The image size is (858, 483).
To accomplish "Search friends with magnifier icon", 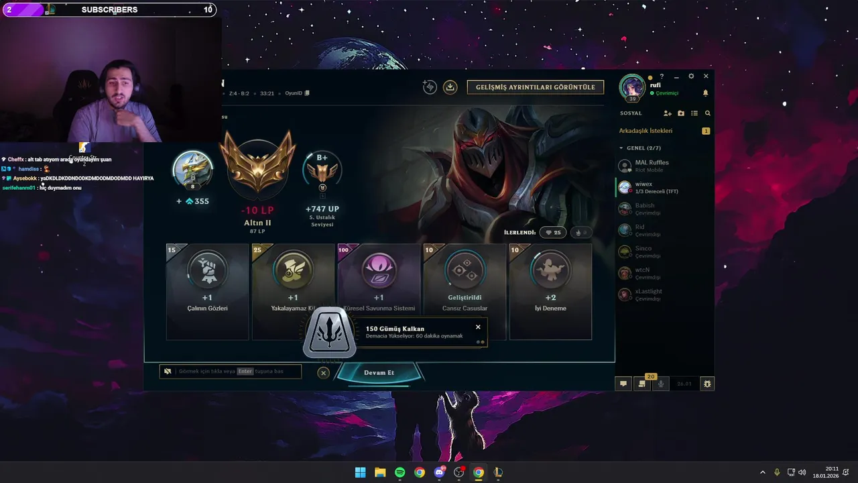I will pyautogui.click(x=707, y=113).
